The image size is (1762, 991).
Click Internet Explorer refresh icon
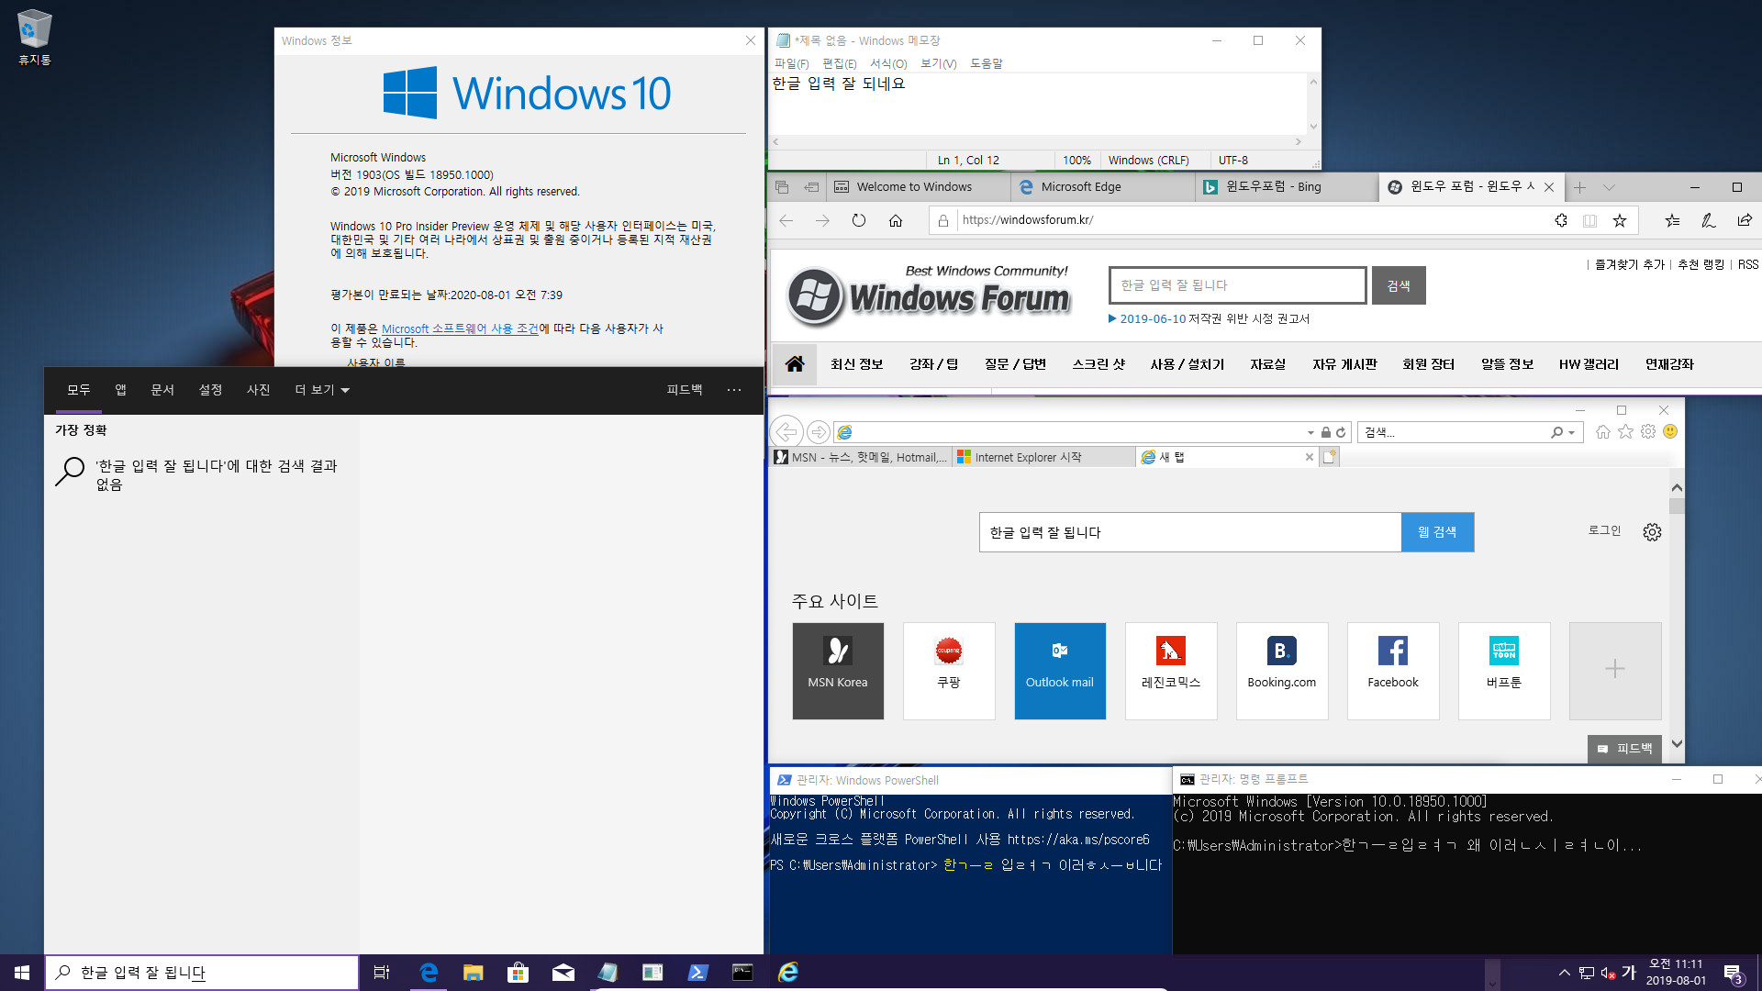point(1341,432)
